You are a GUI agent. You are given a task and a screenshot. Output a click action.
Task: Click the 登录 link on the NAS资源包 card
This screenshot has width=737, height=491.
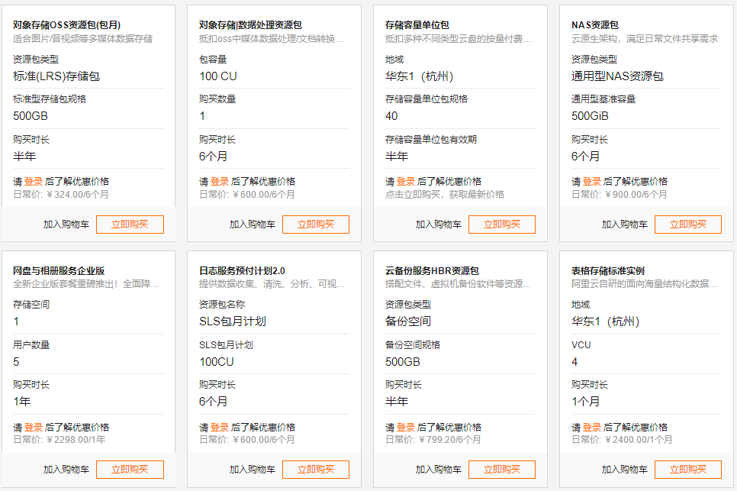coord(591,181)
